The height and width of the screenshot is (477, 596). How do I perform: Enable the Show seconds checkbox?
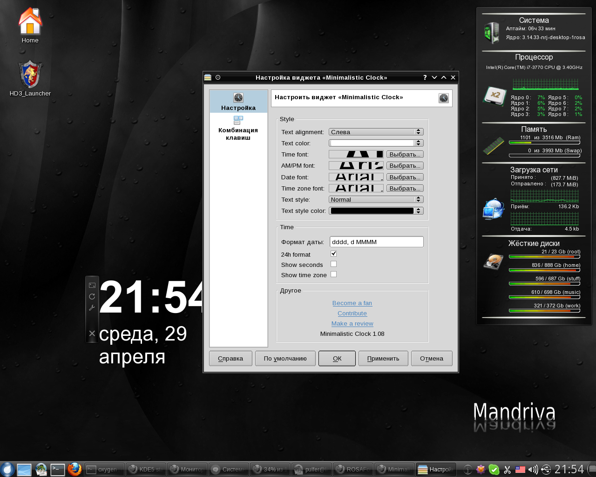point(333,264)
